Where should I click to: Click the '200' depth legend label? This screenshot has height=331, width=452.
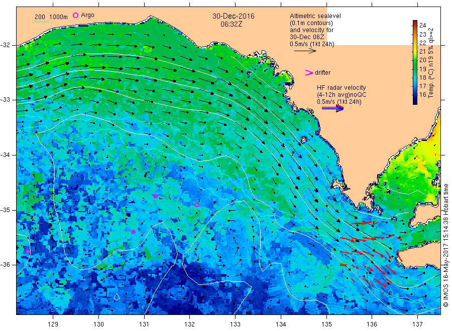click(40, 17)
